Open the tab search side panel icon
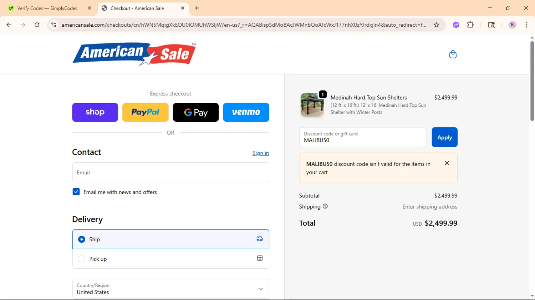Image resolution: width=535 pixels, height=300 pixels. (491, 25)
